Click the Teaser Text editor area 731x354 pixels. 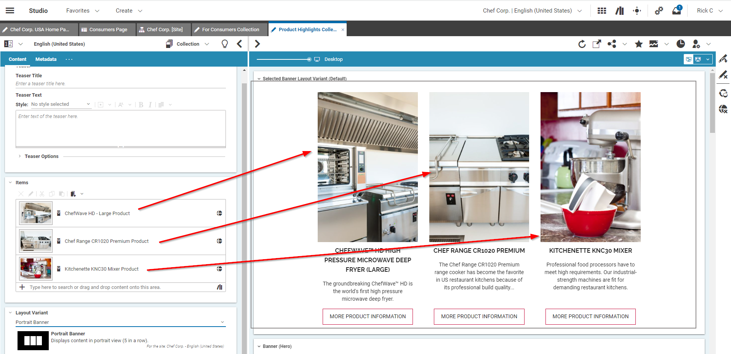click(120, 128)
